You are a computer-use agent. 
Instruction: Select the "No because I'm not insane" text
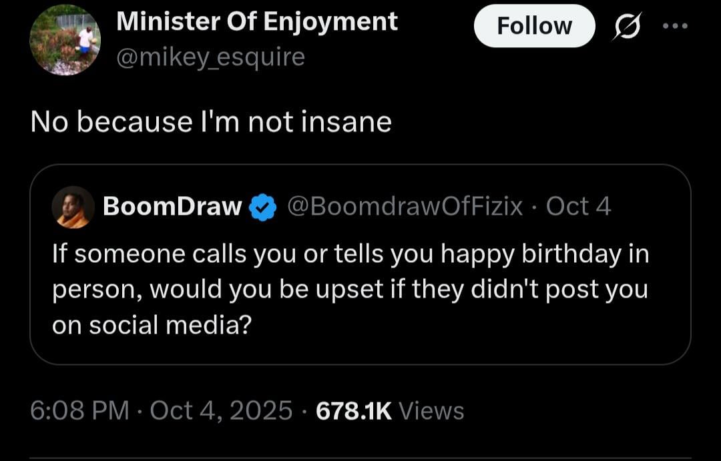click(x=211, y=122)
